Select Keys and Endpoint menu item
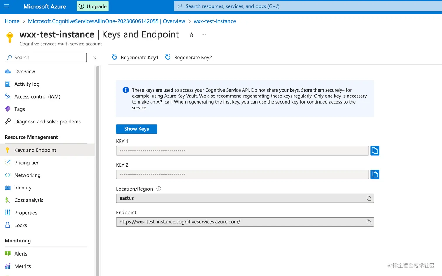 coord(47,150)
